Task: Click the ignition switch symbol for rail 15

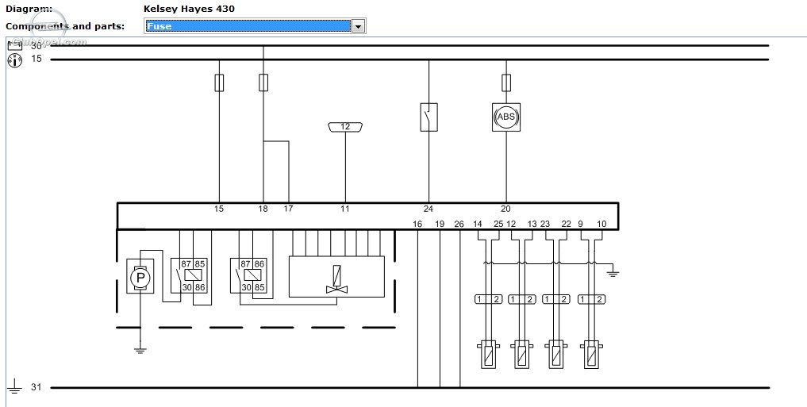Action: pos(15,60)
